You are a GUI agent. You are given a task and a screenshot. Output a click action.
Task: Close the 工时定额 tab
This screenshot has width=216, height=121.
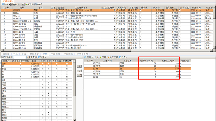point(13,1)
